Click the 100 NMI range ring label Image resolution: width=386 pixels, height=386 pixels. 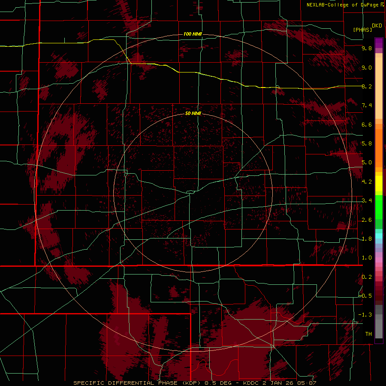click(193, 34)
